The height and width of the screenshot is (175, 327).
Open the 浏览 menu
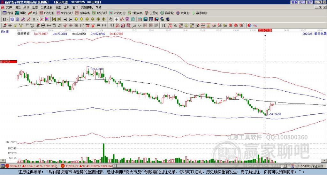click(18, 7)
